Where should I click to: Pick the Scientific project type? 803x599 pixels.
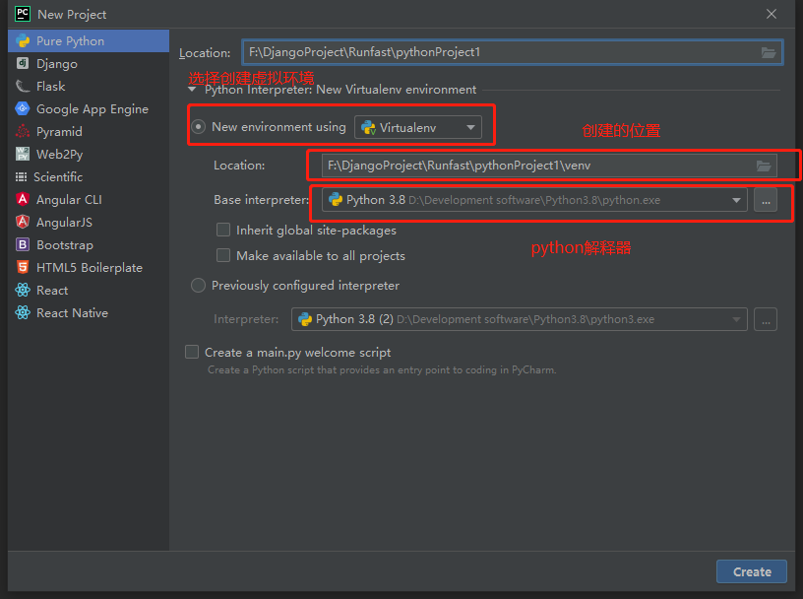(x=89, y=177)
